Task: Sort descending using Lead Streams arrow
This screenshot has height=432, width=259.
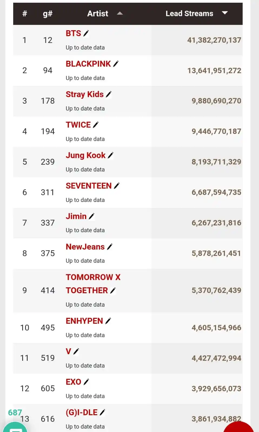Action: pyautogui.click(x=225, y=13)
